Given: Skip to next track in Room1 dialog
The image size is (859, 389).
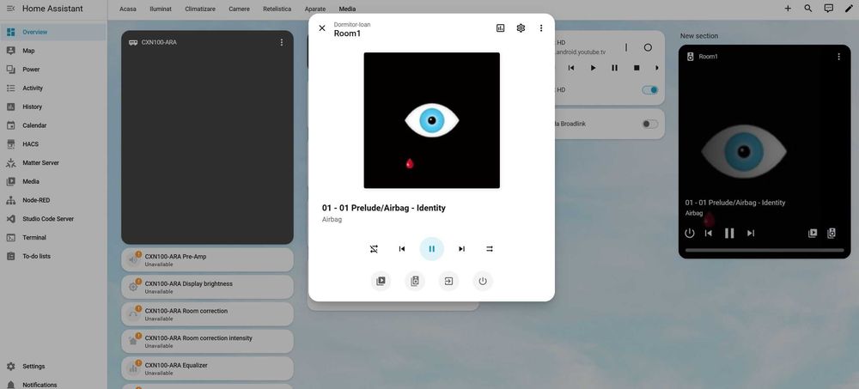Looking at the screenshot, I should (x=462, y=249).
